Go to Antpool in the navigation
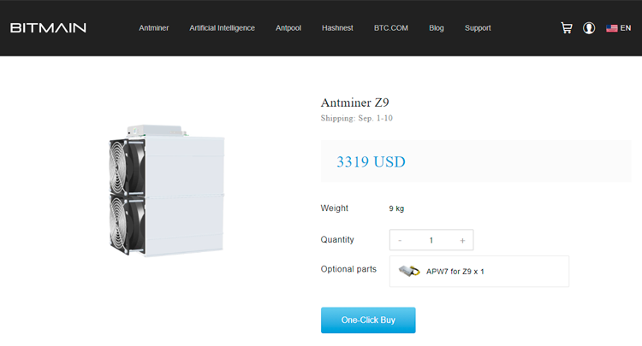 (x=288, y=28)
